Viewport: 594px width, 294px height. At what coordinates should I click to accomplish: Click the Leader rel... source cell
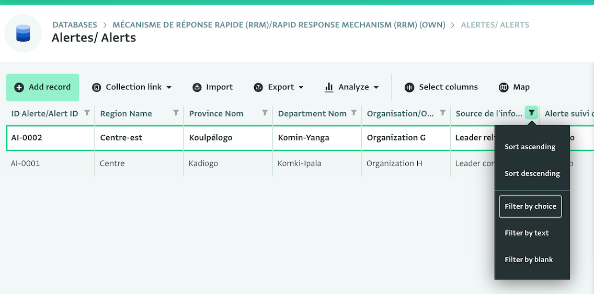[473, 138]
